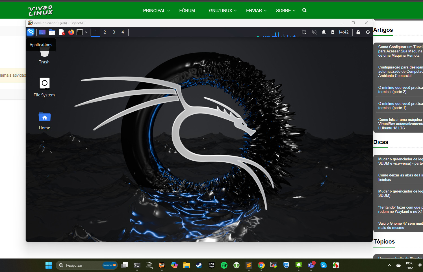Screen dimensions: 423x272
Task: Open the FÓRUM menu item
Action: click(x=187, y=10)
